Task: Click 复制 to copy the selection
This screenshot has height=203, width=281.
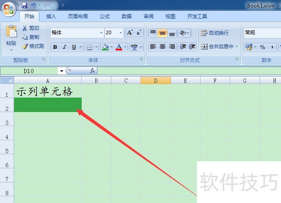Action: [30, 37]
